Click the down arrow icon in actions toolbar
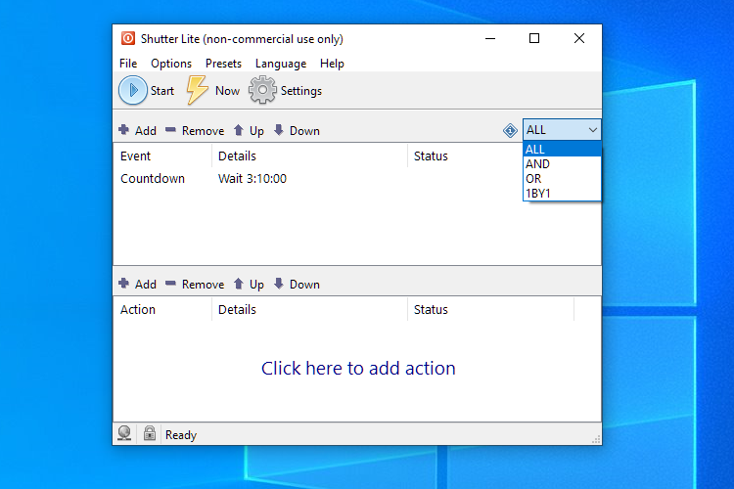This screenshot has width=734, height=489. 279,283
